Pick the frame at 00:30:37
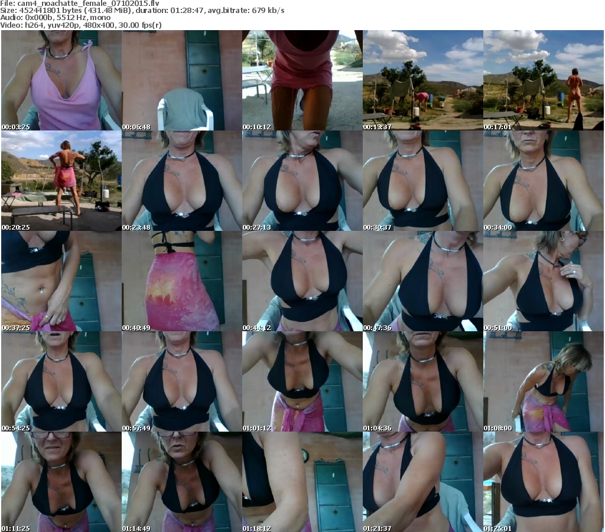Screen dimensions: 605x532 (422, 181)
